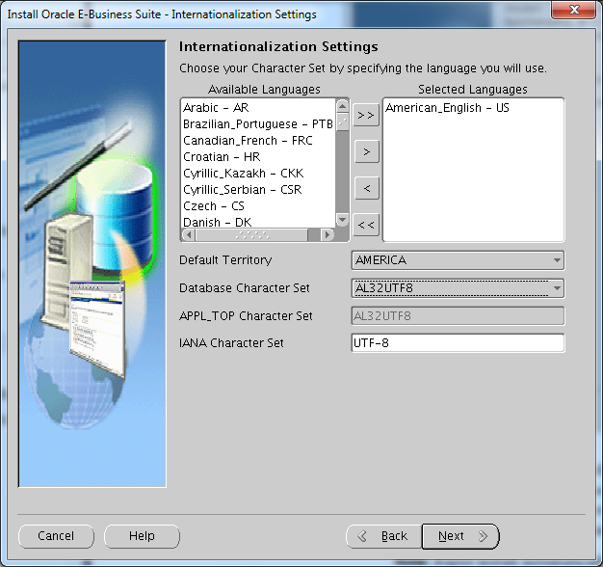Click the language list's scroll right arrow
Image resolution: width=603 pixels, height=567 pixels.
point(327,234)
